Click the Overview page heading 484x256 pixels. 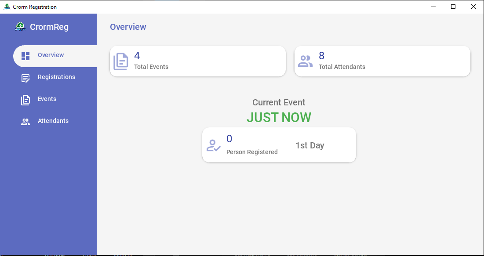(128, 27)
